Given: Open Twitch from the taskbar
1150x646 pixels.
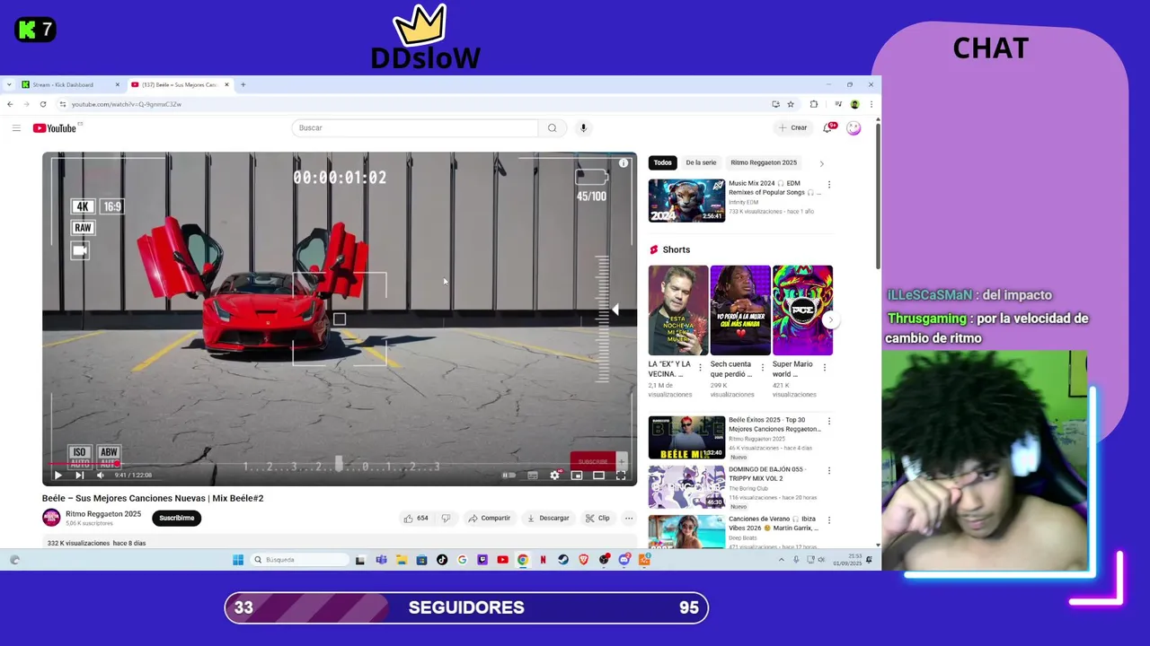Looking at the screenshot, I should click(482, 560).
